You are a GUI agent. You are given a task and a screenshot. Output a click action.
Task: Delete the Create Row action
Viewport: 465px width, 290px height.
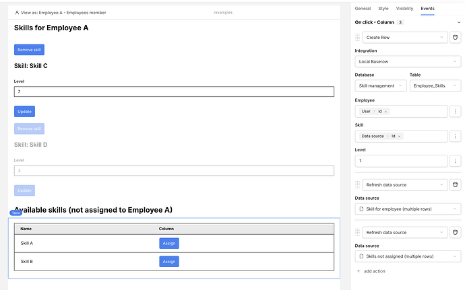(455, 37)
